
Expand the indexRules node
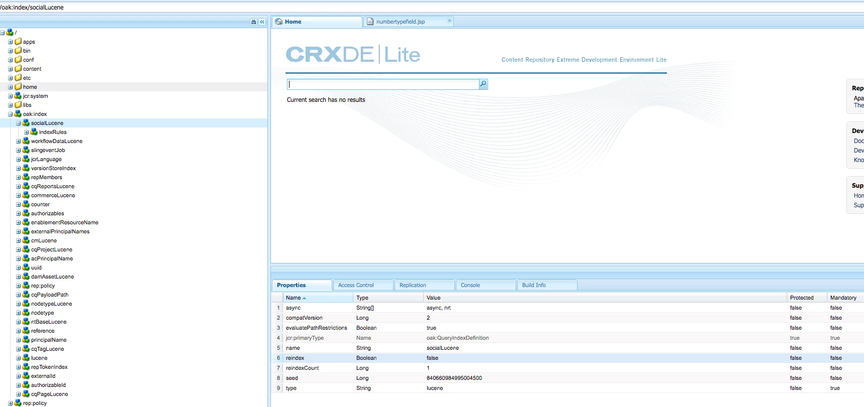[x=26, y=132]
